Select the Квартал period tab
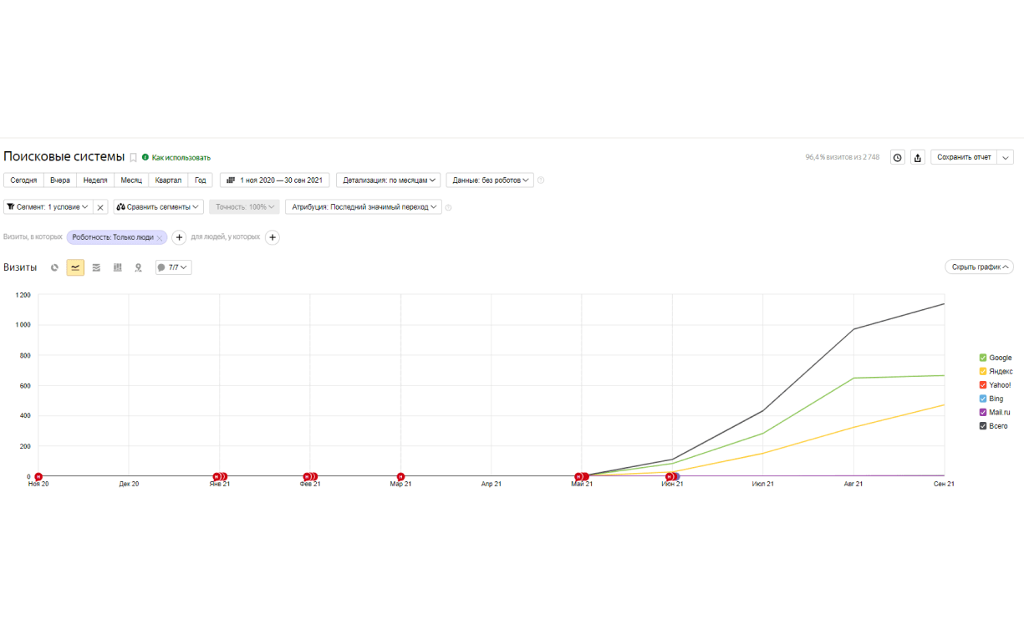The image size is (1024, 635). (168, 180)
